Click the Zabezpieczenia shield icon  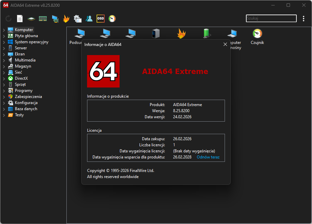pyautogui.click(x=11, y=97)
